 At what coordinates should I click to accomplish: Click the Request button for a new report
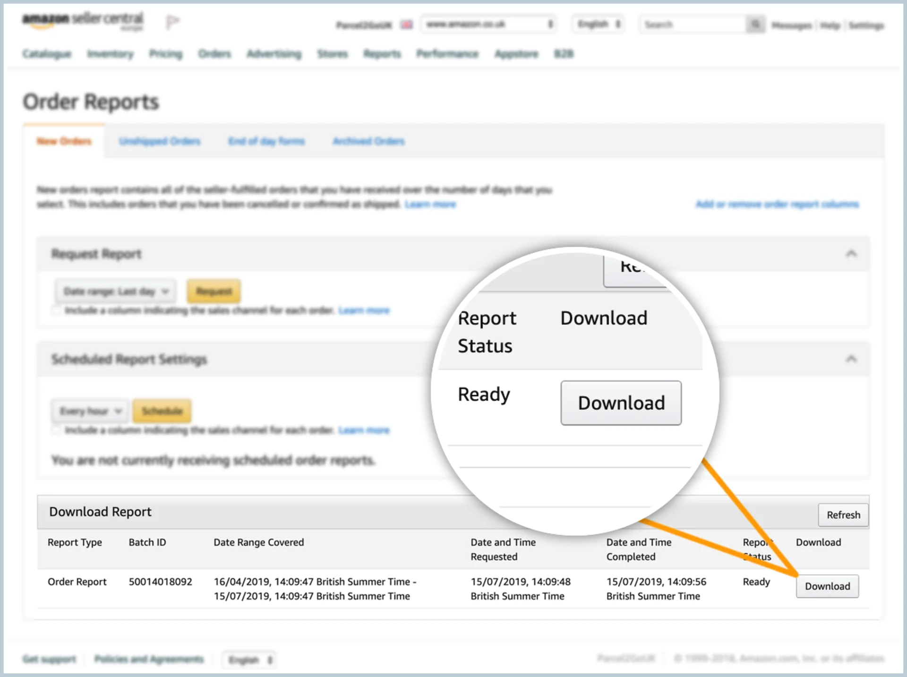coord(214,291)
